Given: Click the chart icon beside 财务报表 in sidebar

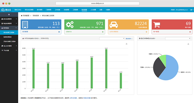Looking at the screenshot, I should pyautogui.click(x=2, y=28).
